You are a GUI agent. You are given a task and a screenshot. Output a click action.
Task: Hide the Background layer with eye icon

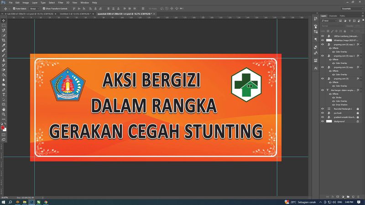click(323, 122)
